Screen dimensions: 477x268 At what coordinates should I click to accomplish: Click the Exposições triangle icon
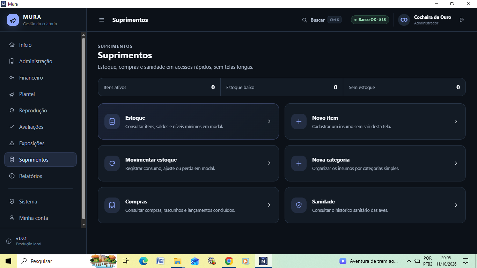(x=12, y=143)
